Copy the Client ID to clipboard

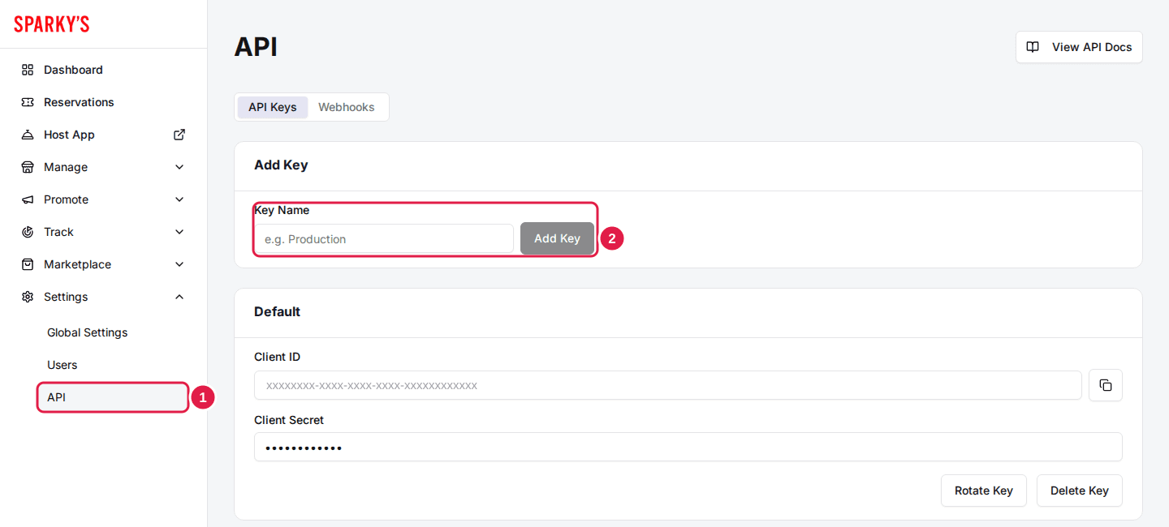1105,385
